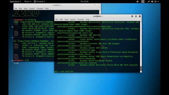The width and height of the screenshot is (169, 95).
Task: Open Edit menu in back terminal window
Action: click(x=20, y=8)
